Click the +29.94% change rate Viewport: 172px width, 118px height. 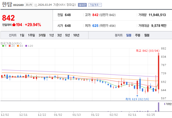(33, 25)
